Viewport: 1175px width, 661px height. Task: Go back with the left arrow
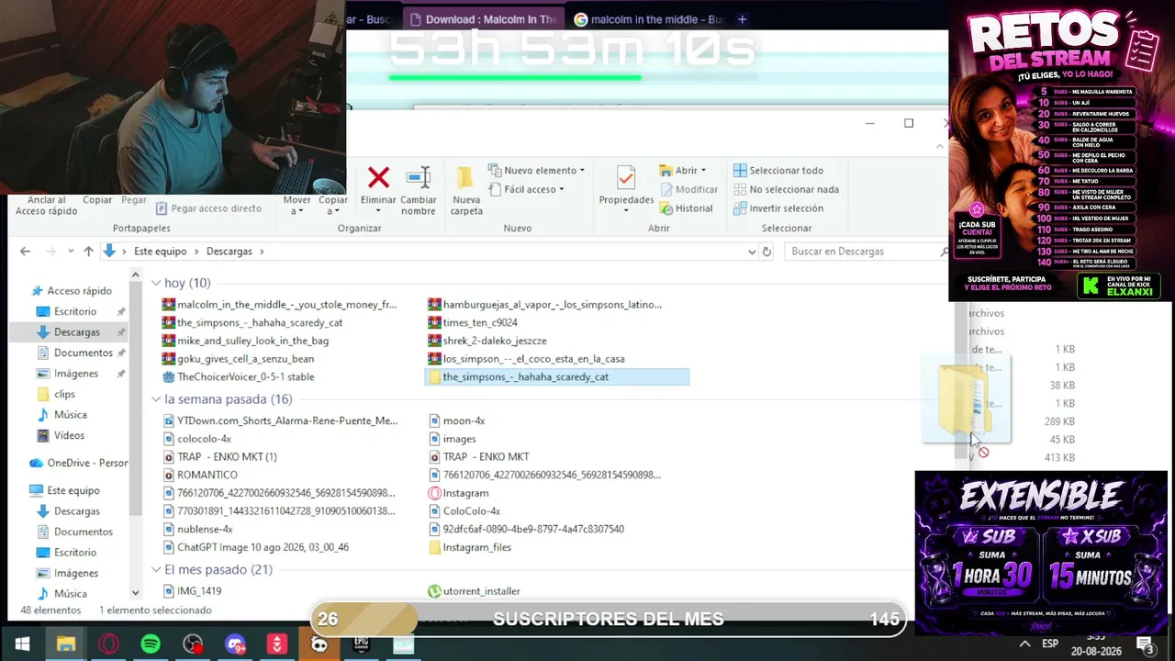25,252
